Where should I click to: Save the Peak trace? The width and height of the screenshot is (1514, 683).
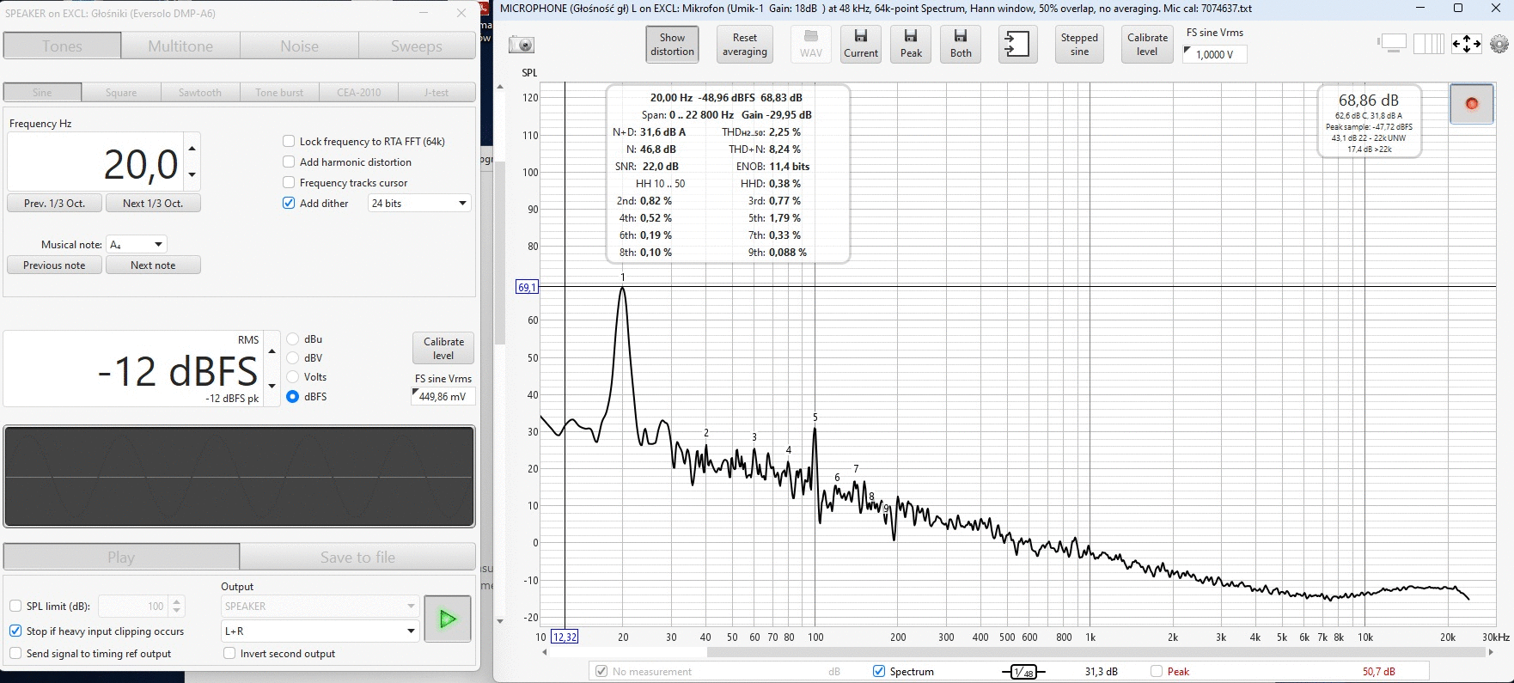911,44
